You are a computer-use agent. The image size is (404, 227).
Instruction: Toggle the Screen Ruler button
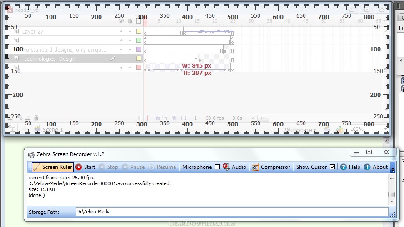[x=53, y=167]
